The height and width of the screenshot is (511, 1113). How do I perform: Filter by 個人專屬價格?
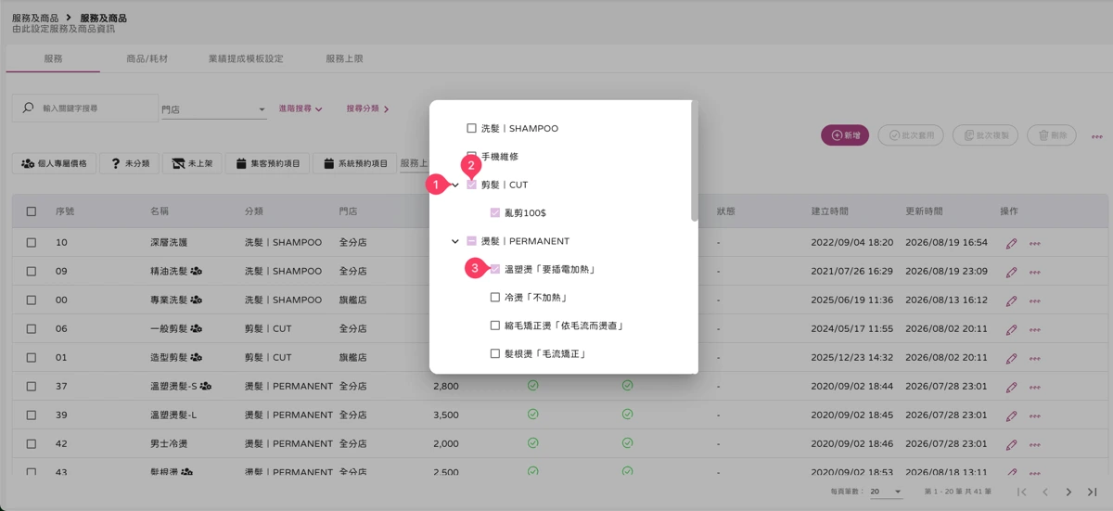coord(54,163)
